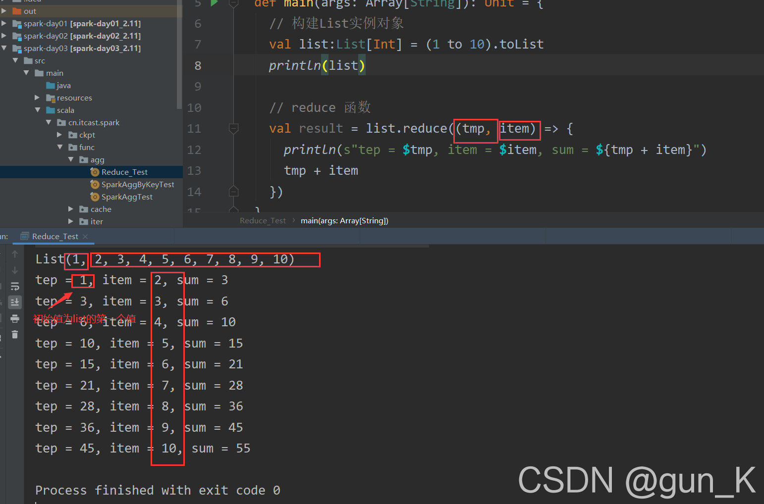
Task: Click the java folder icon
Action: pyautogui.click(x=51, y=85)
